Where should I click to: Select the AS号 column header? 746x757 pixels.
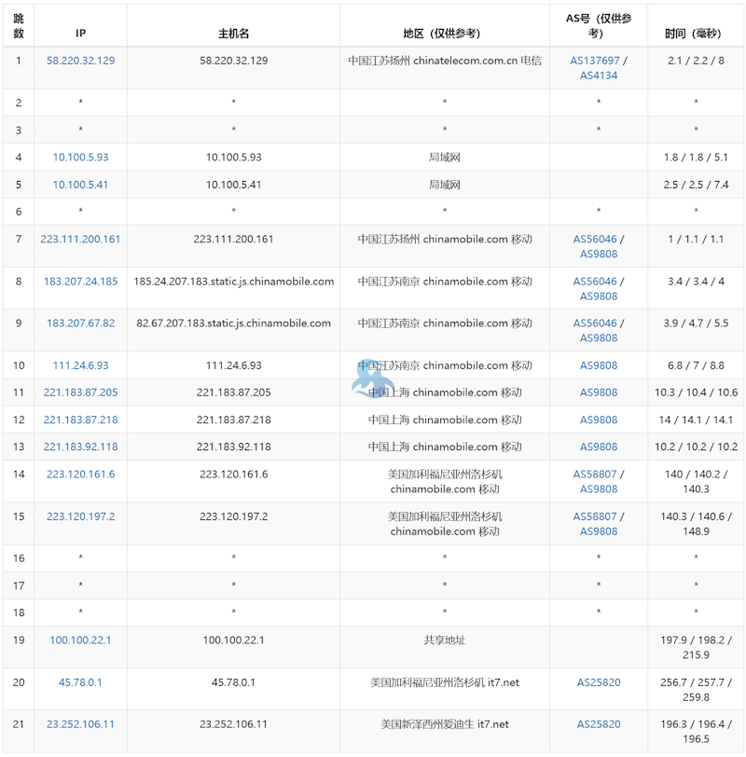599,26
